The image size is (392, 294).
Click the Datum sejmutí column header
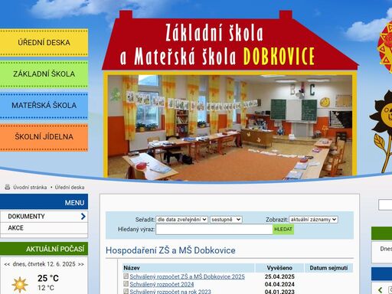[x=328, y=268]
